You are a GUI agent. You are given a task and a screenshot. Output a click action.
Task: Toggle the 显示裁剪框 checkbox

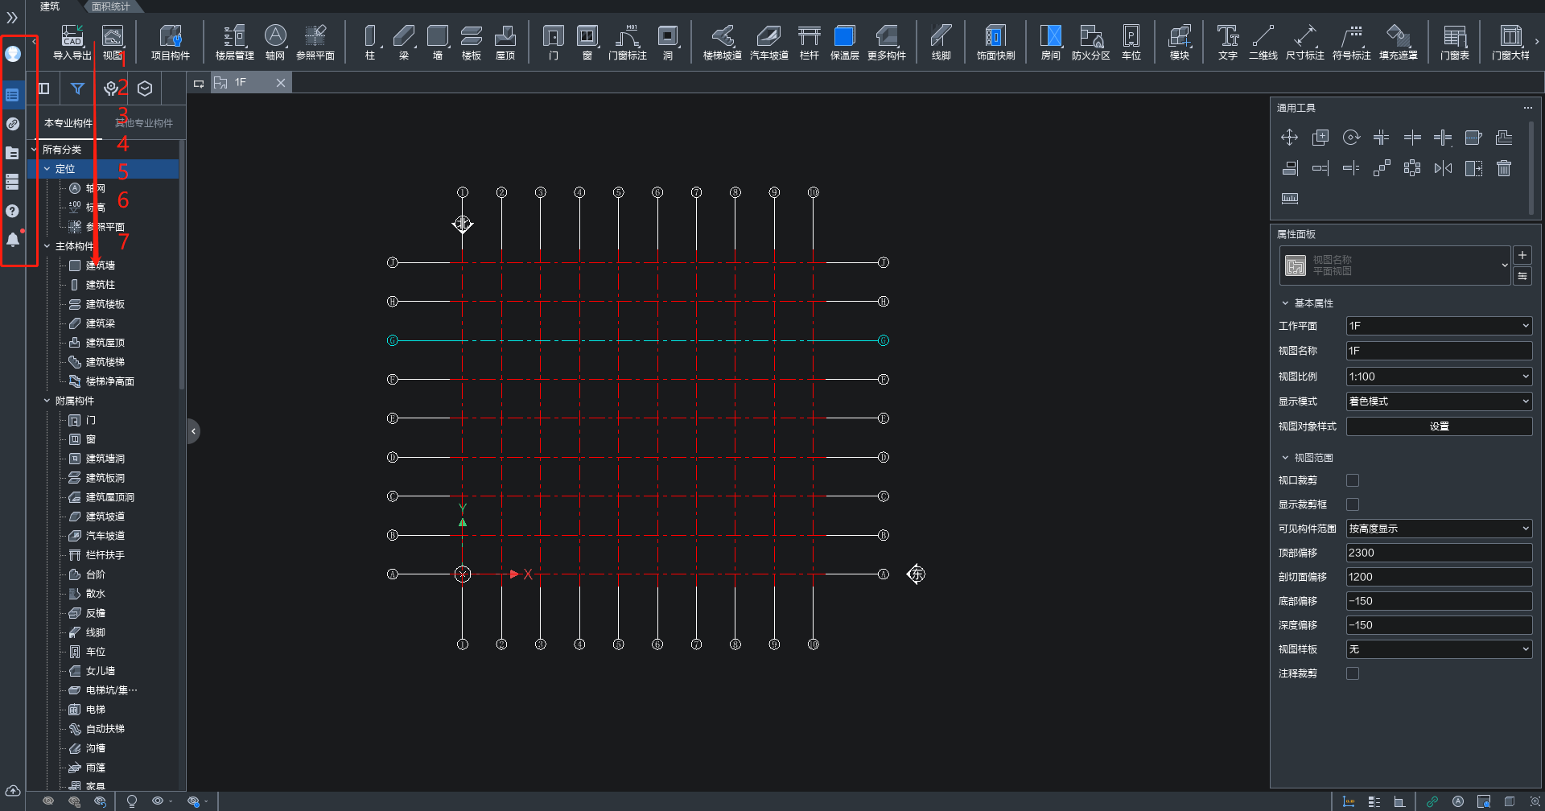pos(1353,504)
